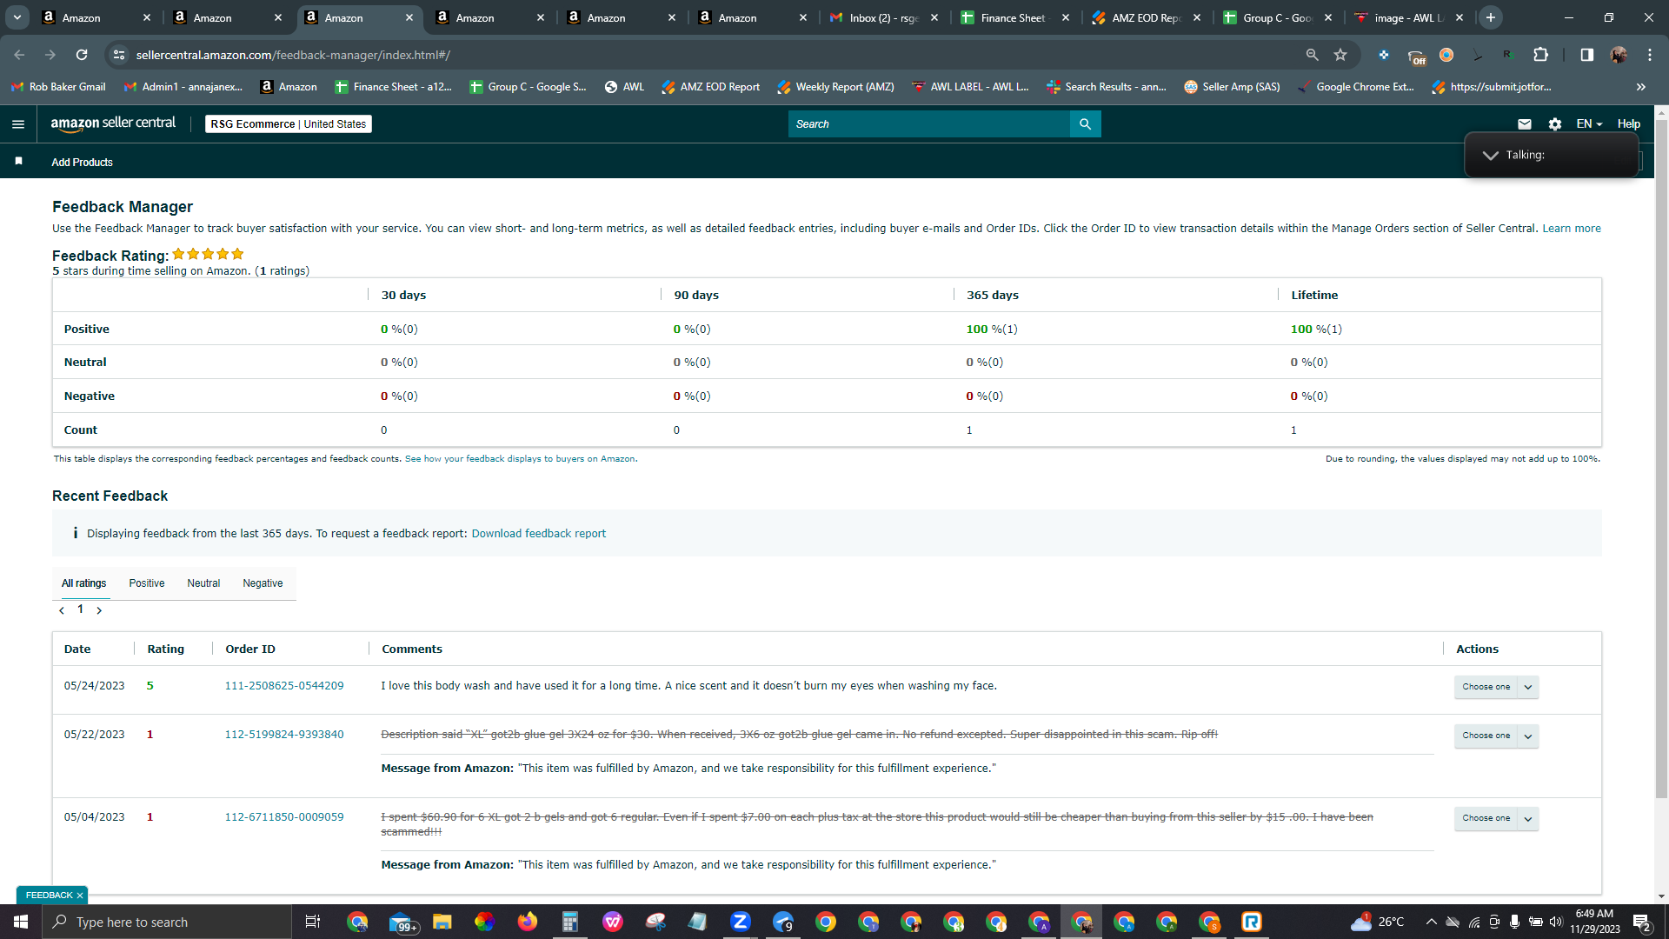Go back with the browser back arrow
This screenshot has width=1669, height=939.
tap(19, 55)
